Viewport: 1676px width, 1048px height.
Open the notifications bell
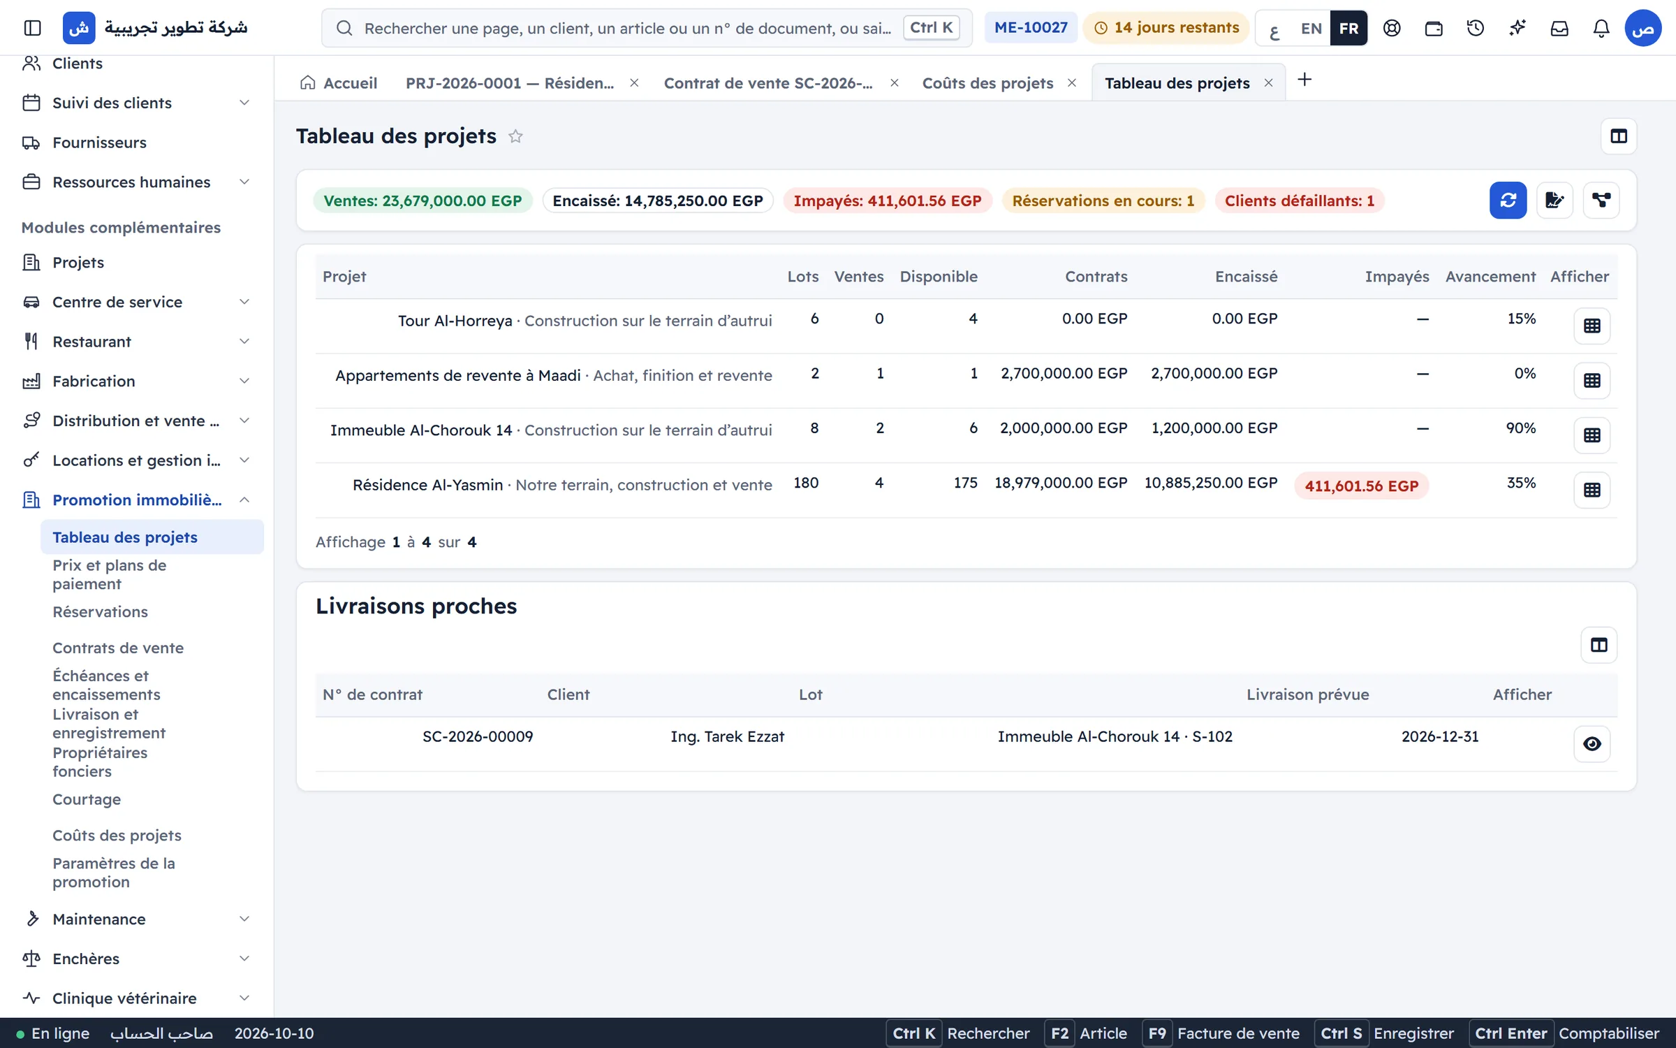click(1601, 28)
